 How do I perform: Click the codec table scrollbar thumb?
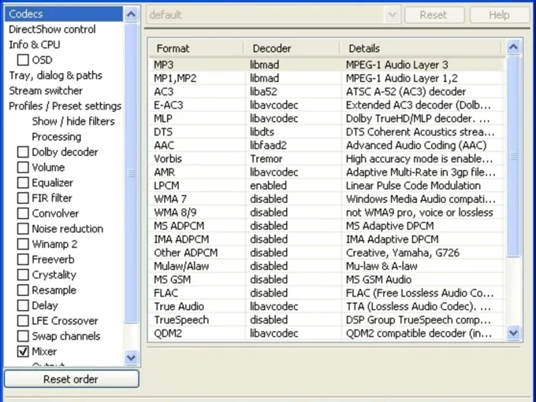(513, 156)
